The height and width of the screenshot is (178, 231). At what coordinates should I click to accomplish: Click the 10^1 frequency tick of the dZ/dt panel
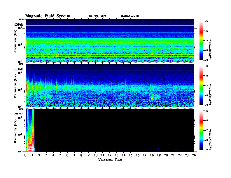coord(20,118)
